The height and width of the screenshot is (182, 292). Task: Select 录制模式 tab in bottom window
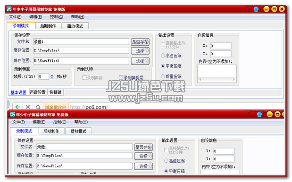[24, 131]
